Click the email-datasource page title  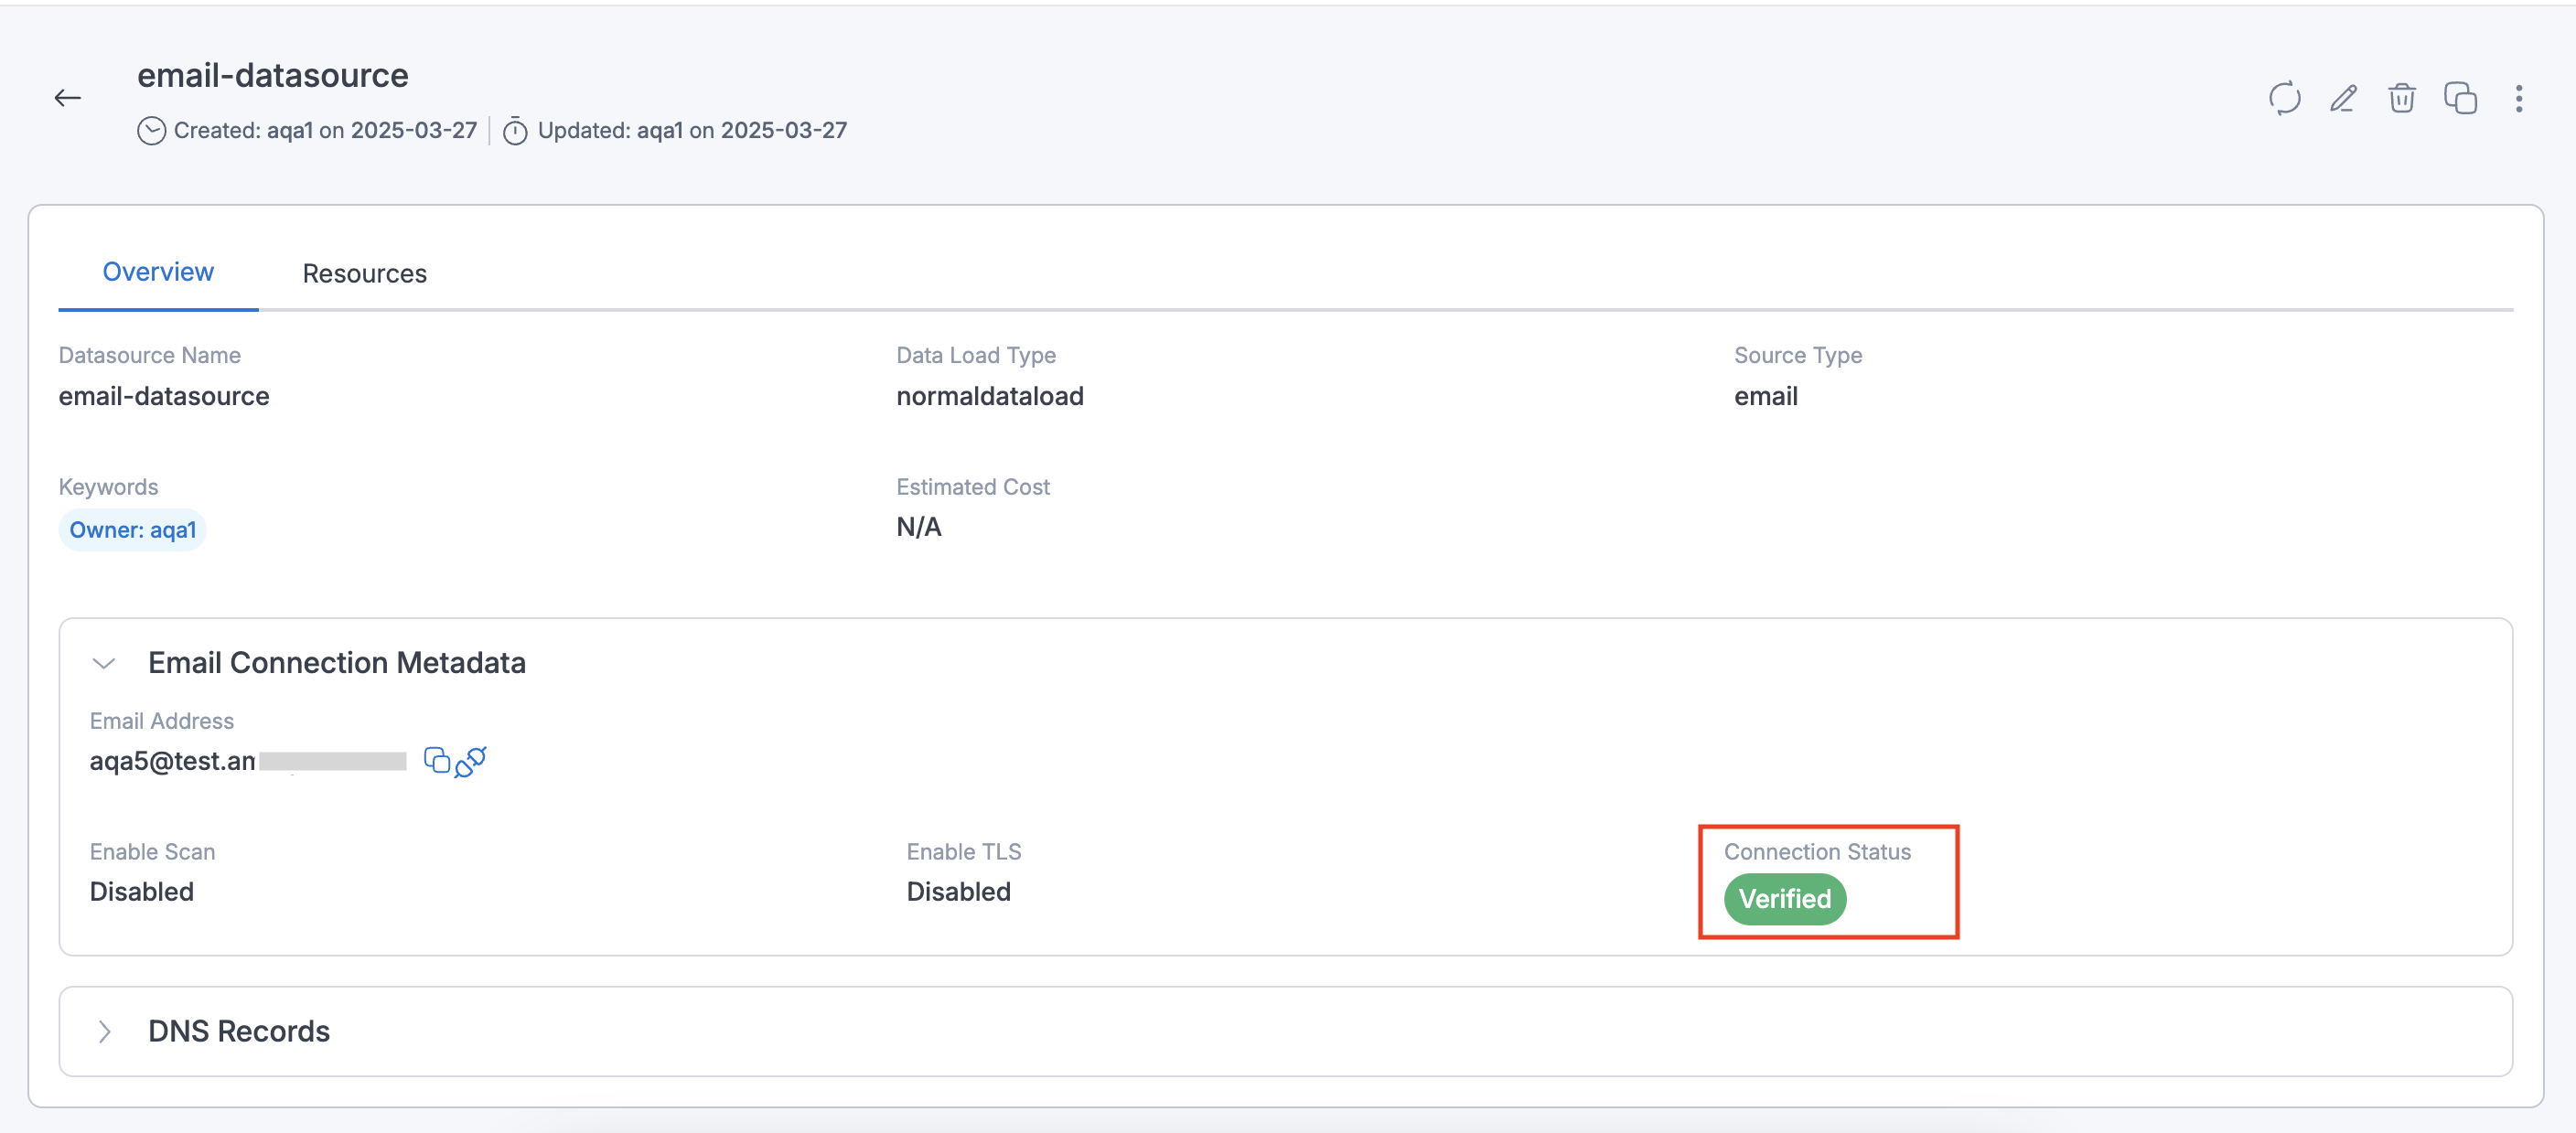pyautogui.click(x=273, y=74)
